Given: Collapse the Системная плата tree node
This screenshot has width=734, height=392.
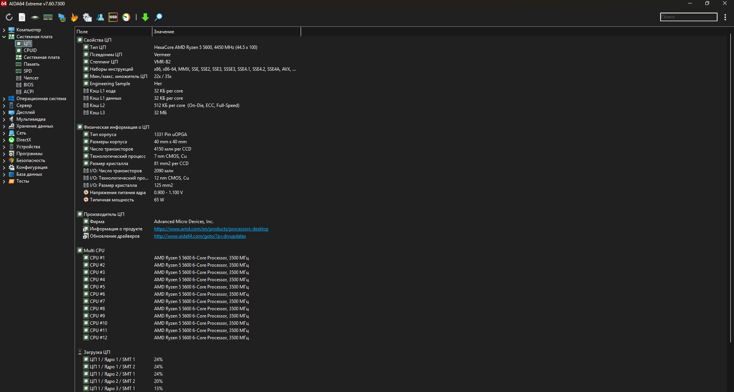Looking at the screenshot, I should coord(4,37).
